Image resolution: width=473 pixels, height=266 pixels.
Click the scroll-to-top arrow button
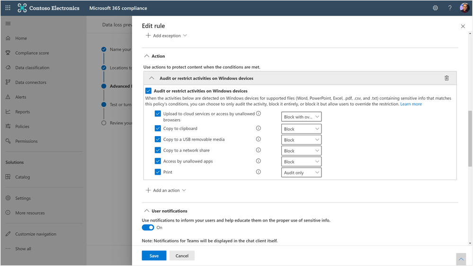point(461,259)
